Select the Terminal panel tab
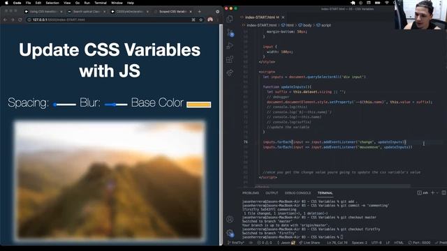 [325, 193]
